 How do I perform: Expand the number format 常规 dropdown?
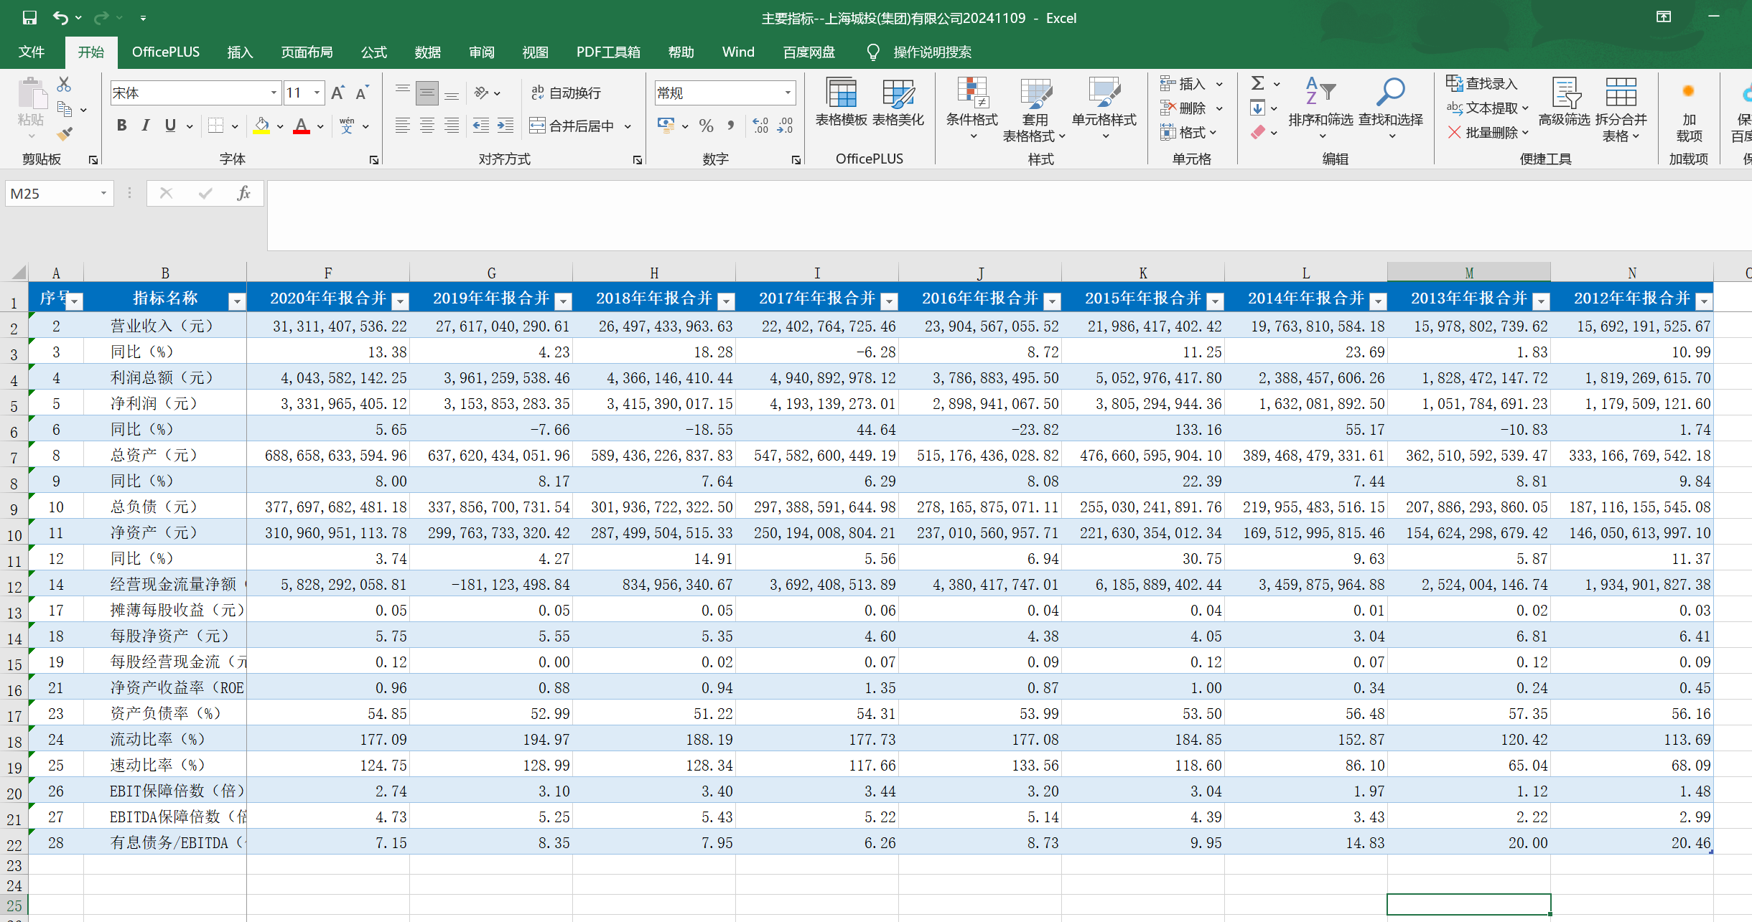point(788,93)
